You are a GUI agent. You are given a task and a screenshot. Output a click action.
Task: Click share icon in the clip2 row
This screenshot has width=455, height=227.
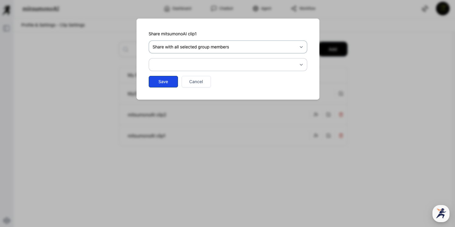tap(316, 115)
